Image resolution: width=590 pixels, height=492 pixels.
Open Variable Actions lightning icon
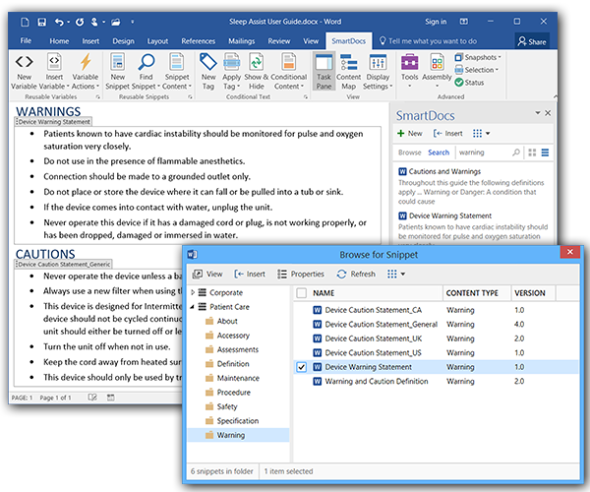tap(86, 61)
